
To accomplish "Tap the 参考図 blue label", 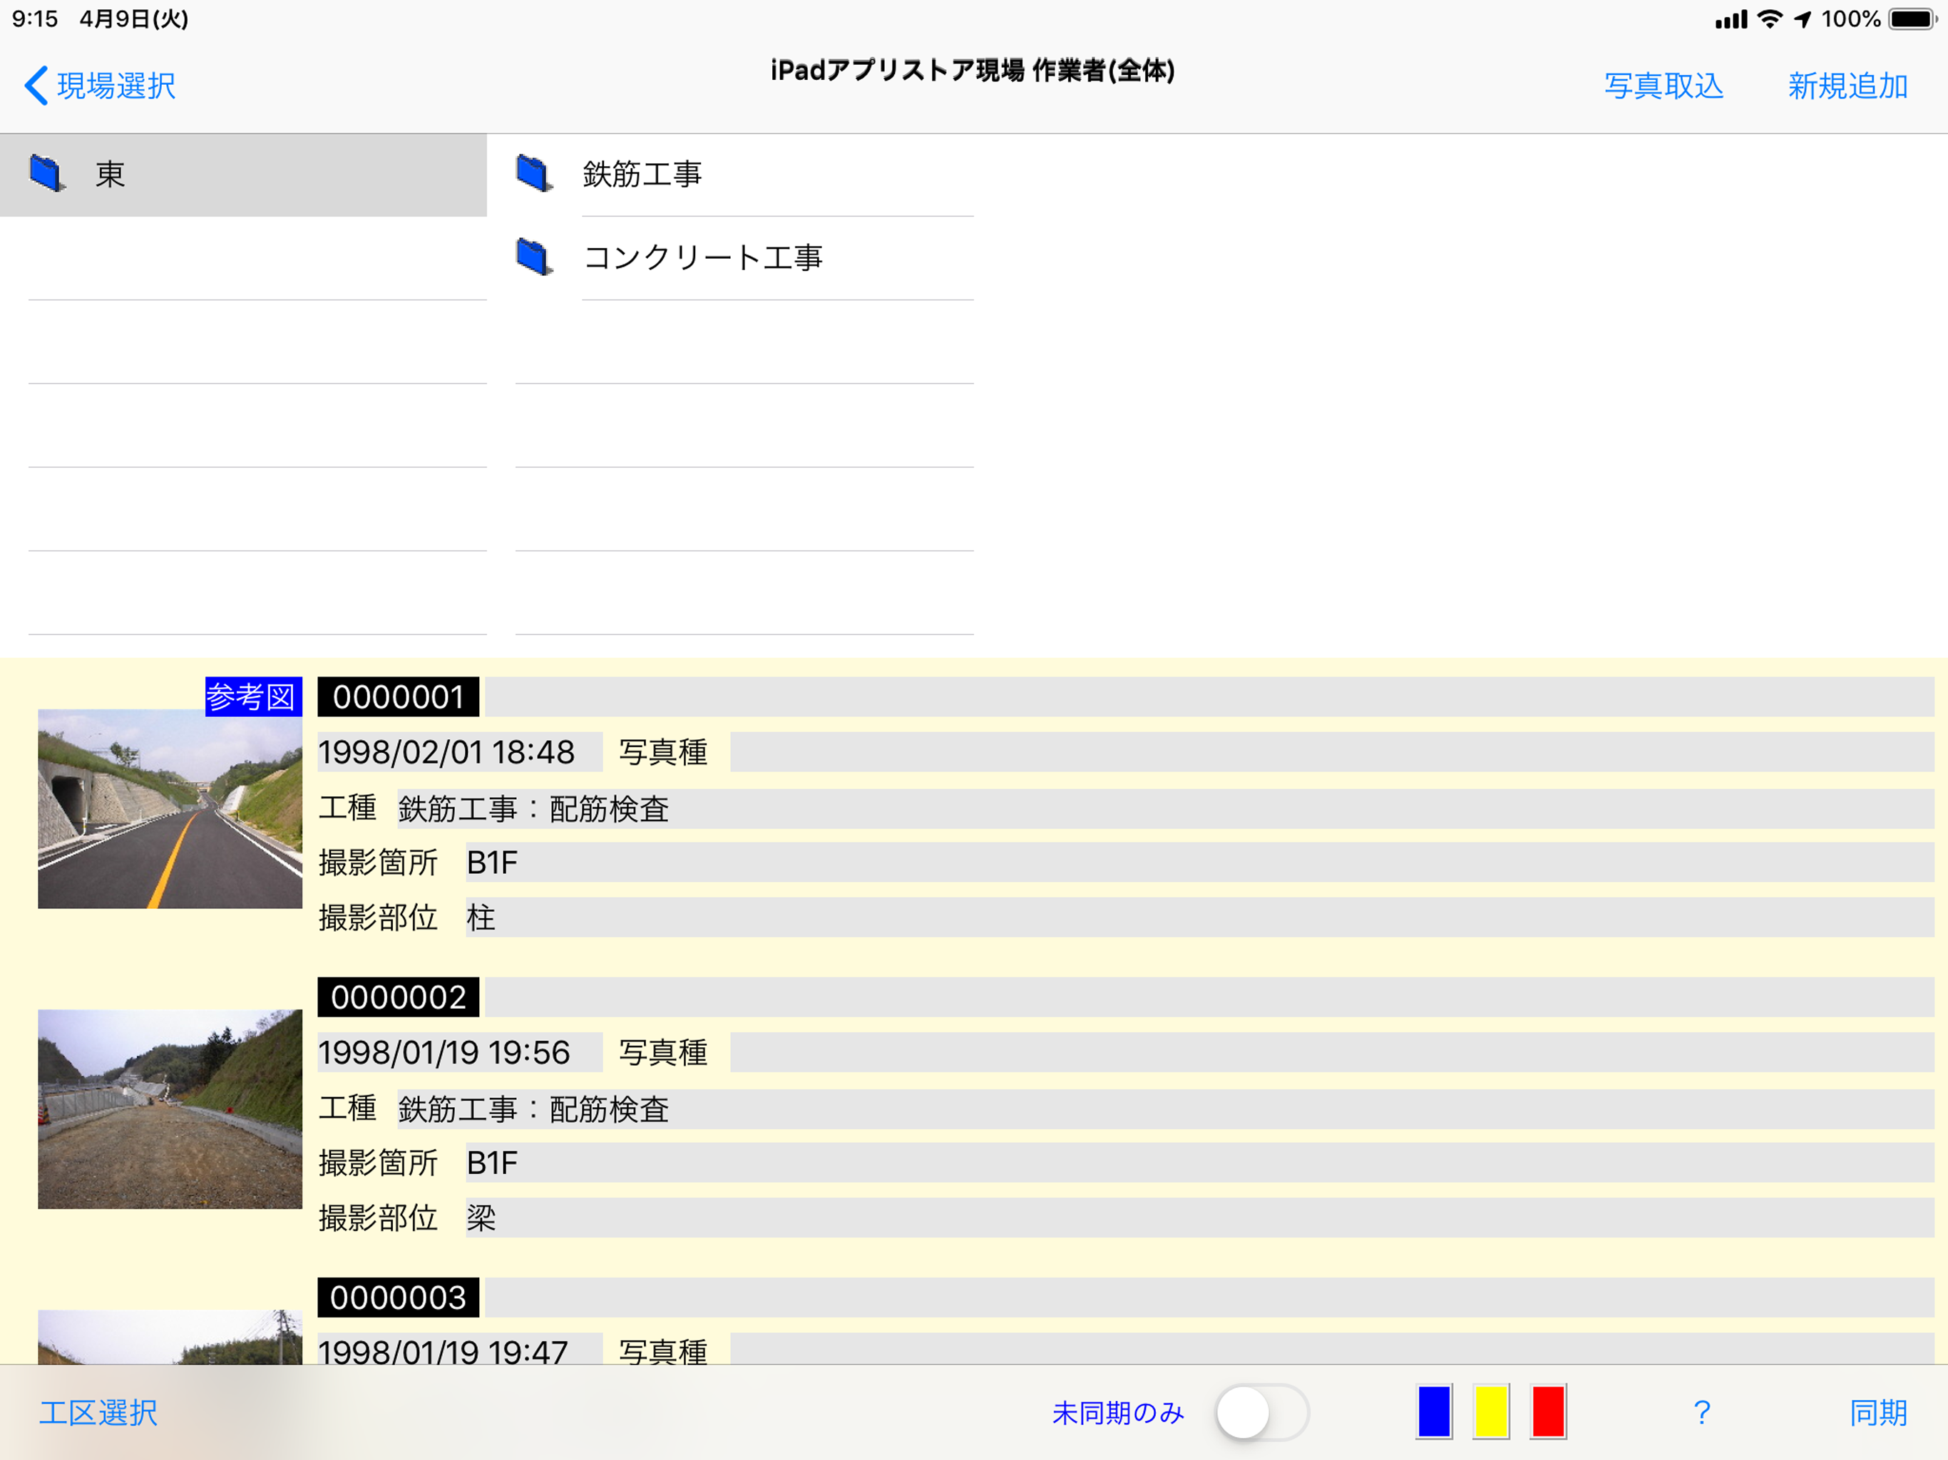I will 254,696.
